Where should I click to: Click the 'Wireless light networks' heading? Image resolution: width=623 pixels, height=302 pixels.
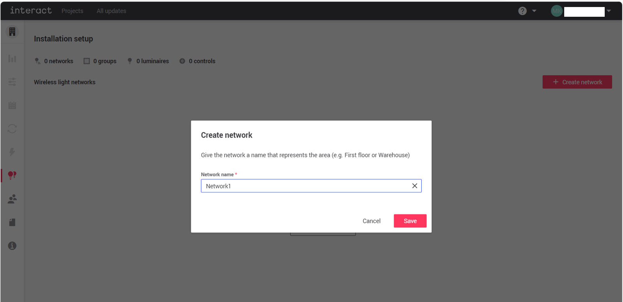click(65, 82)
